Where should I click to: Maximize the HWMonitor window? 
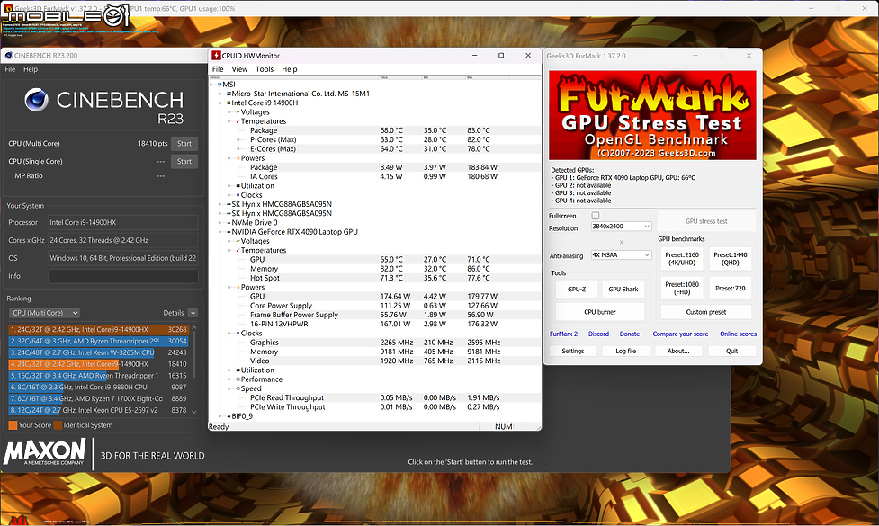point(501,56)
